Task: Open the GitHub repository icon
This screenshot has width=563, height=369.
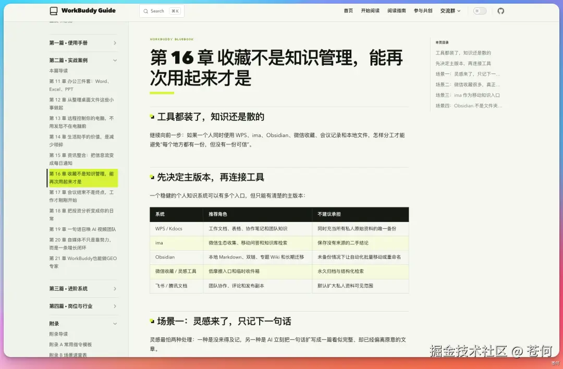Action: click(500, 11)
